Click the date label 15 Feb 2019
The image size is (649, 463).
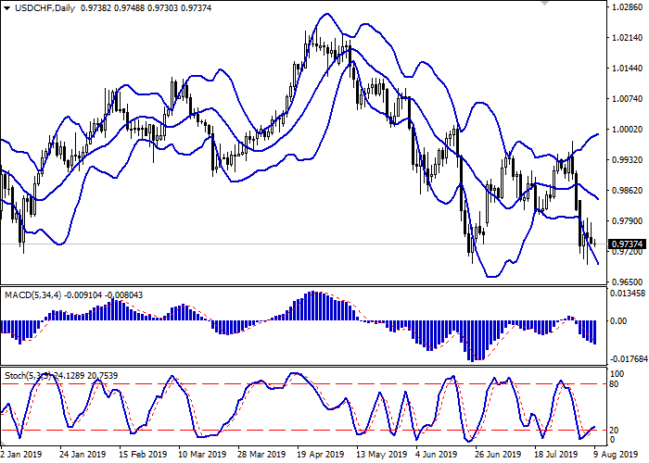point(143,455)
